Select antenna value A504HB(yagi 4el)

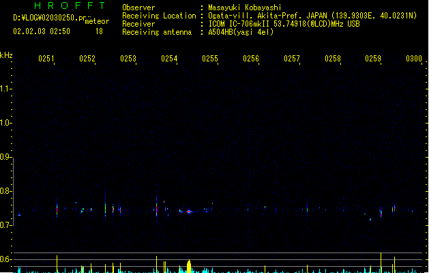241,32
